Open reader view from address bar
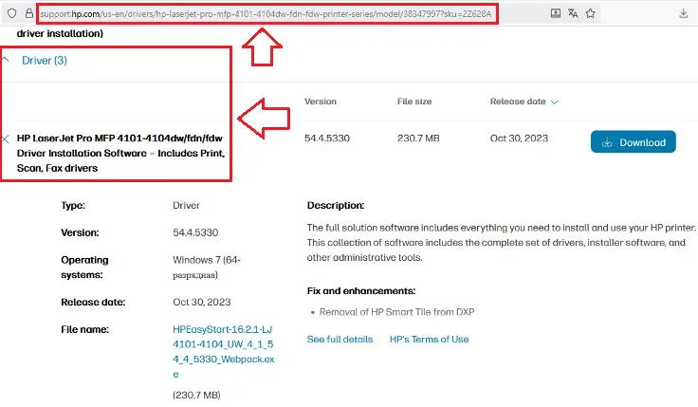 click(556, 14)
